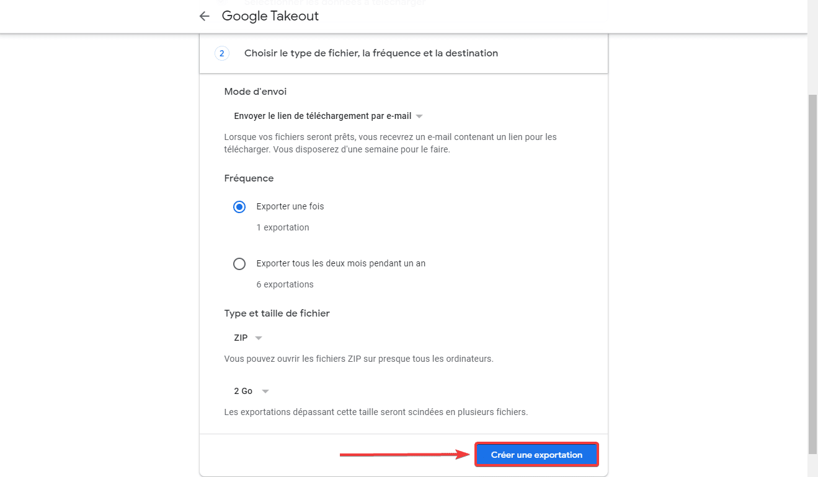Select the Exporter une fois radio button
The width and height of the screenshot is (818, 477).
coord(239,207)
